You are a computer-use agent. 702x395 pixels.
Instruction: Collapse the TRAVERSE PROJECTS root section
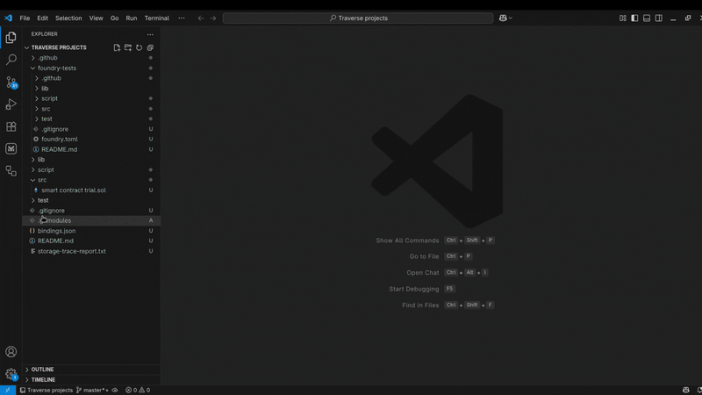(58, 47)
